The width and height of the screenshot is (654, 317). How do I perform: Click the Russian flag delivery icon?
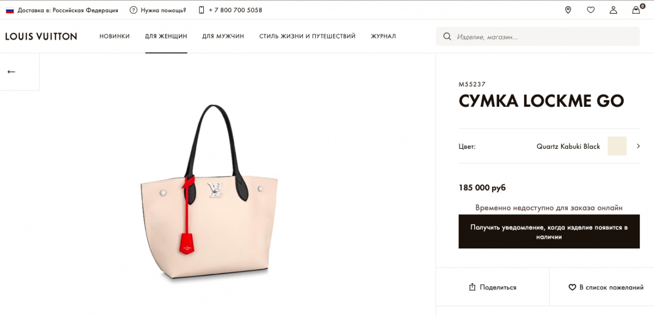click(10, 10)
